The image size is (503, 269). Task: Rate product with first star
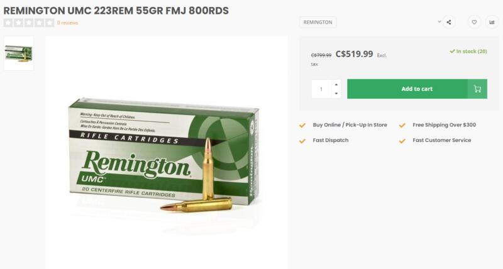pyautogui.click(x=8, y=23)
